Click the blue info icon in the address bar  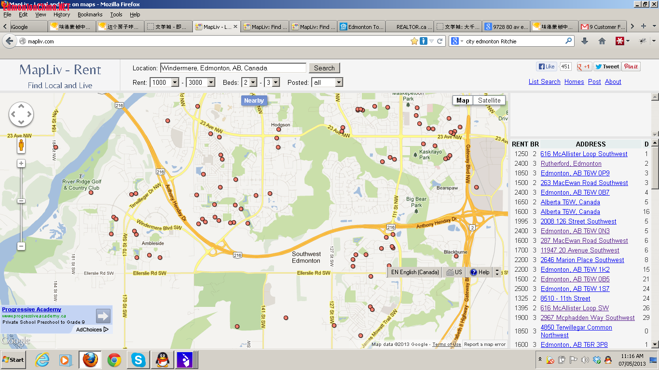[x=423, y=41]
